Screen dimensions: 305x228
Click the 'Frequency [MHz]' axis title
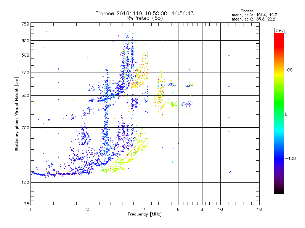[x=144, y=214]
